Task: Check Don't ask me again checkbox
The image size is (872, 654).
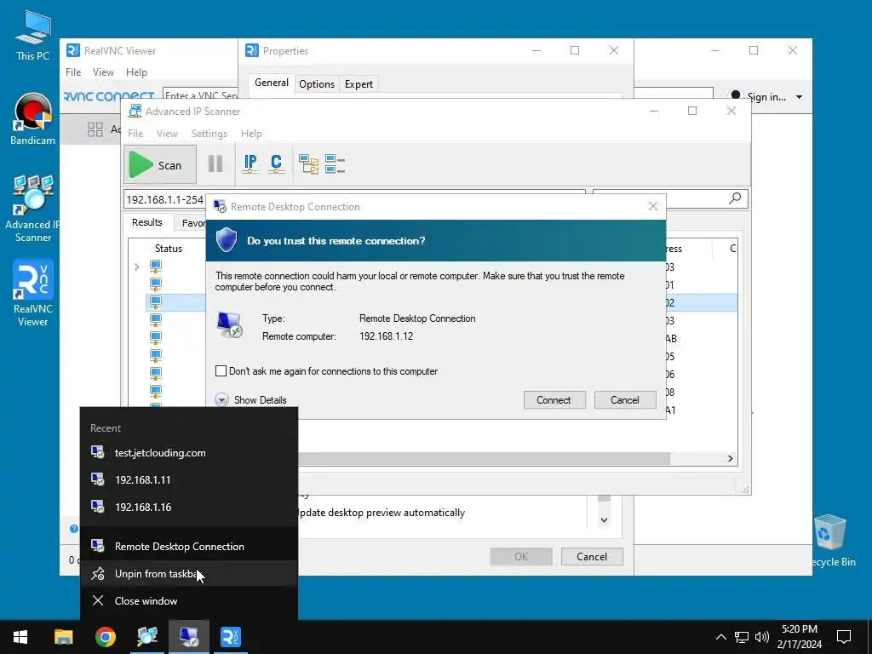Action: (221, 371)
